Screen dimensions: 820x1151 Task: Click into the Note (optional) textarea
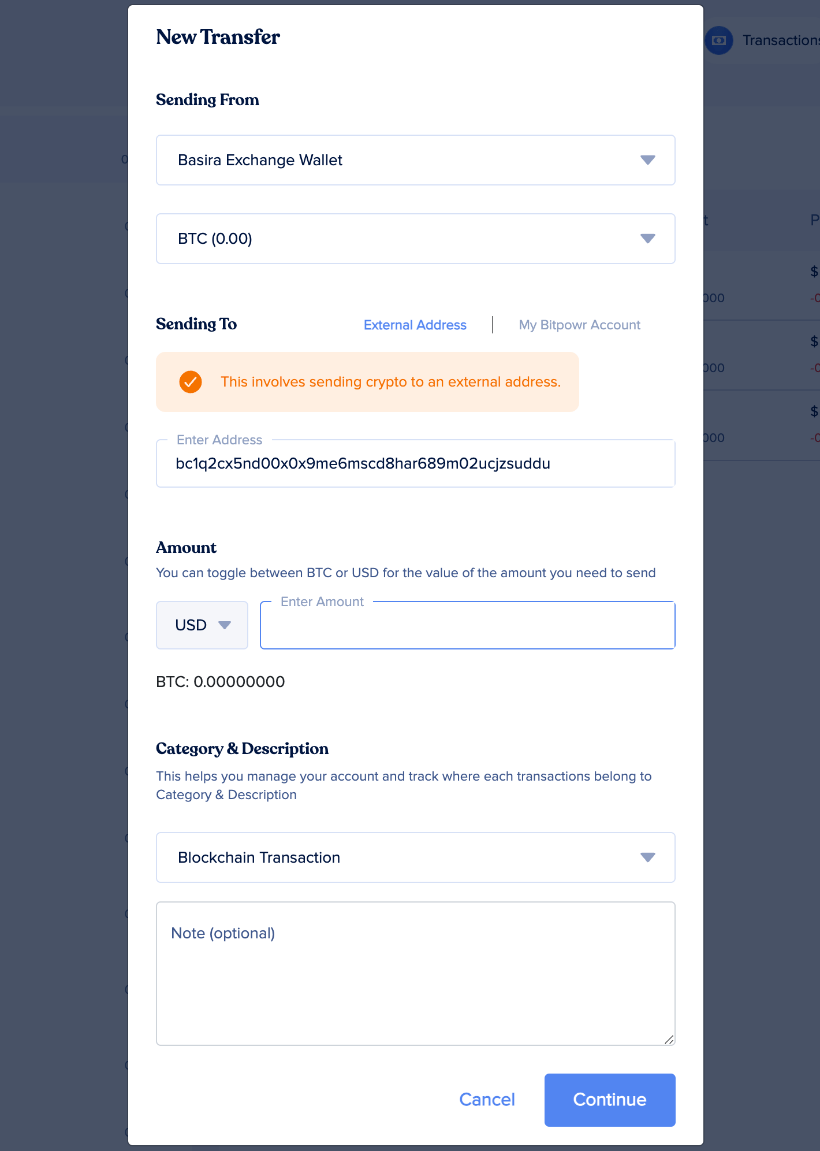coord(416,974)
